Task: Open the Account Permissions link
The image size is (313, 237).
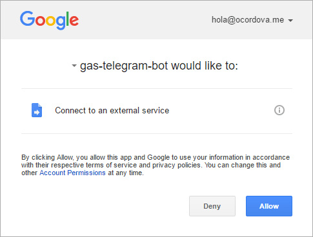Action: [72, 173]
